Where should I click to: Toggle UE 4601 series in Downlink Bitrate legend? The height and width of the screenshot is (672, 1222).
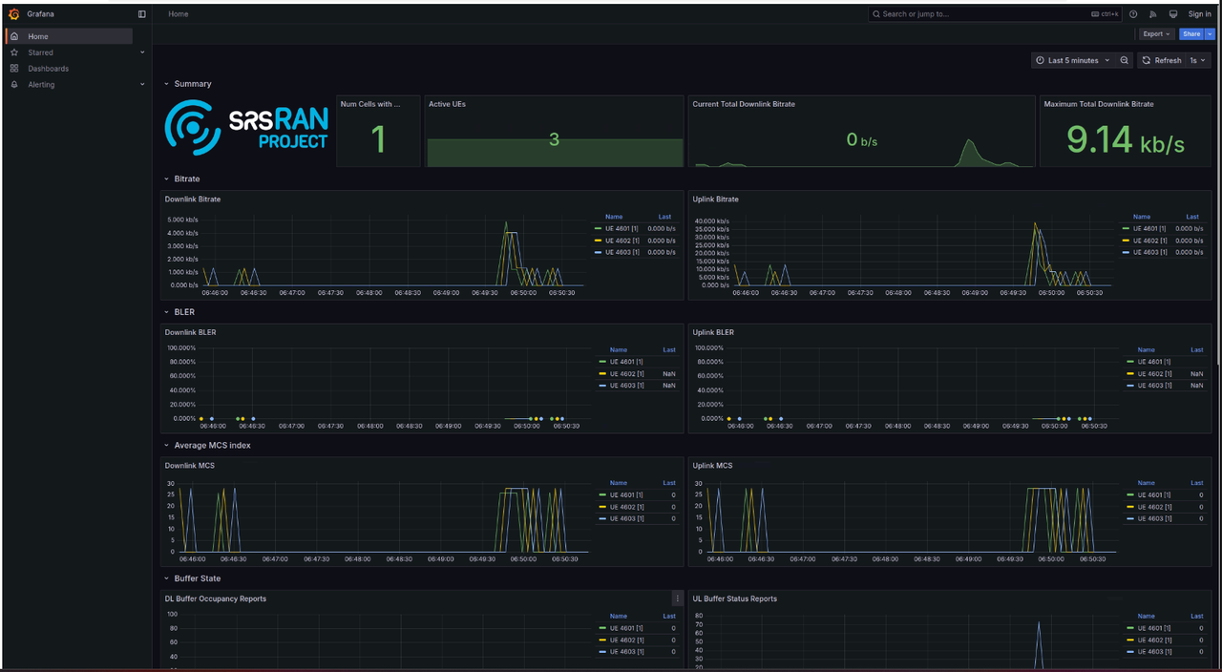(x=622, y=229)
